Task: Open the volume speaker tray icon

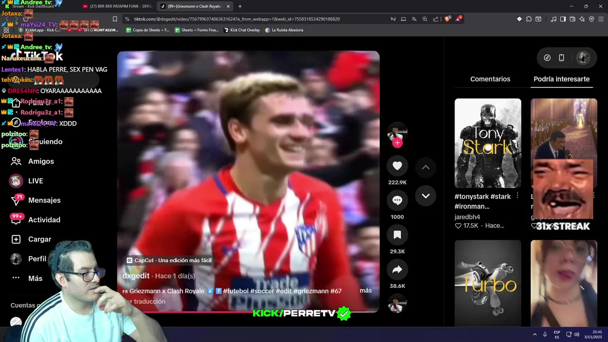Action: [x=577, y=334]
